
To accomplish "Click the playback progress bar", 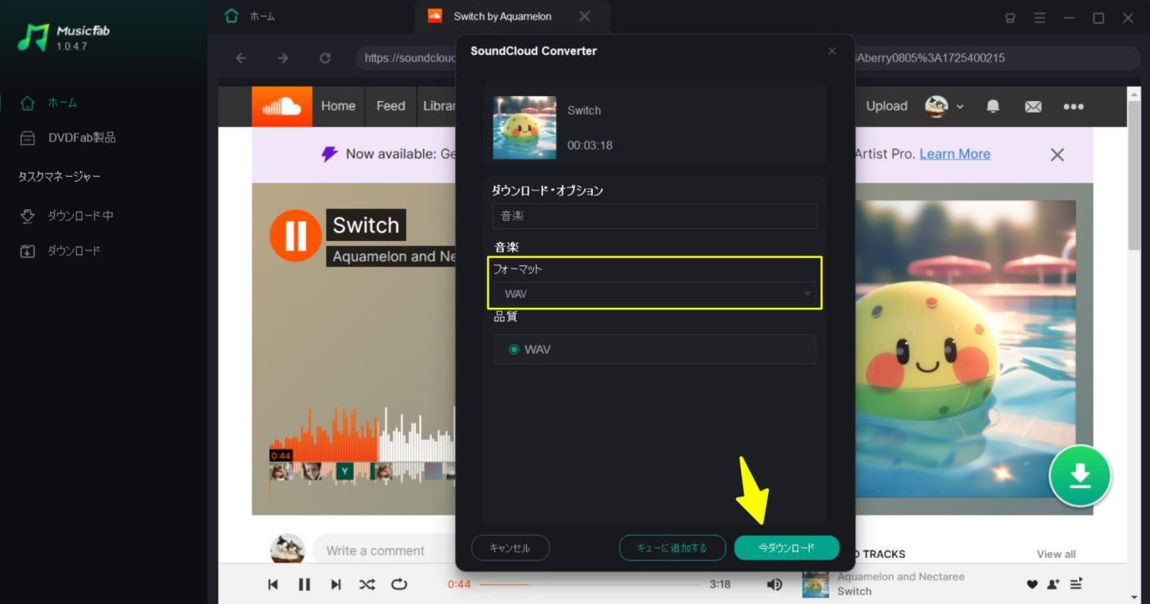I will click(590, 584).
